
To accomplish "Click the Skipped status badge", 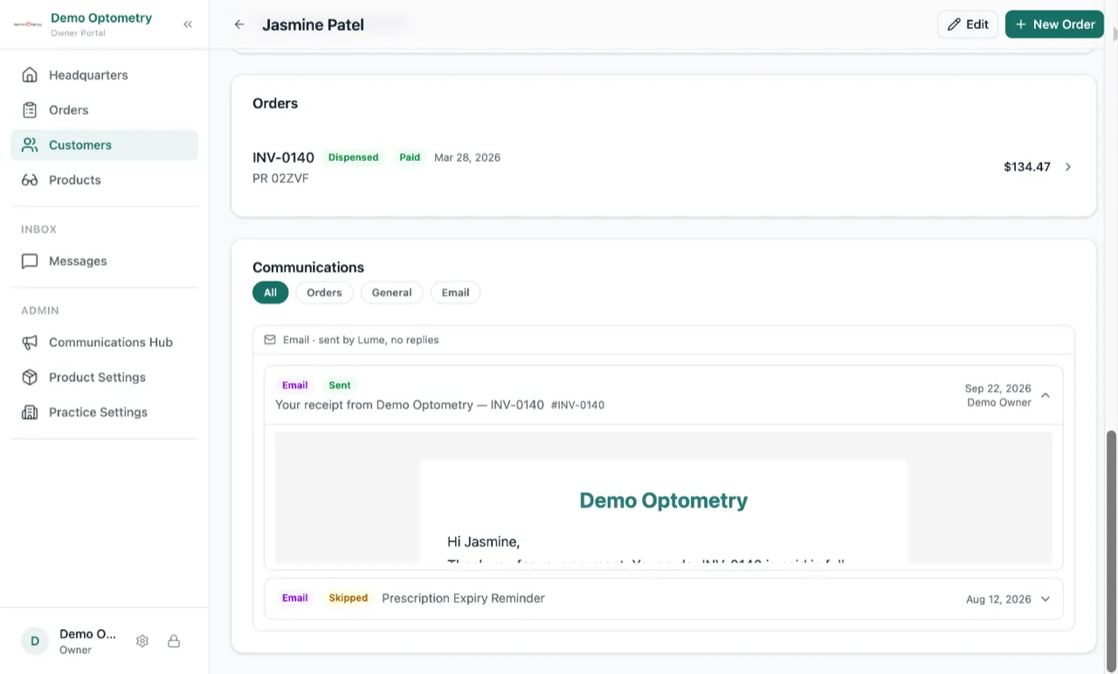I will (x=349, y=598).
